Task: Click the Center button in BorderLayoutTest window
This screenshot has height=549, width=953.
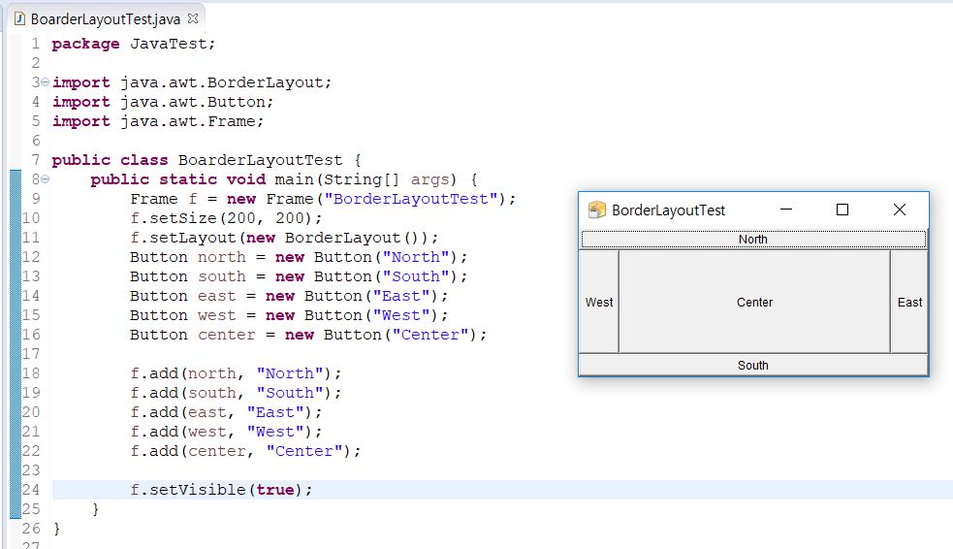Action: click(x=754, y=302)
